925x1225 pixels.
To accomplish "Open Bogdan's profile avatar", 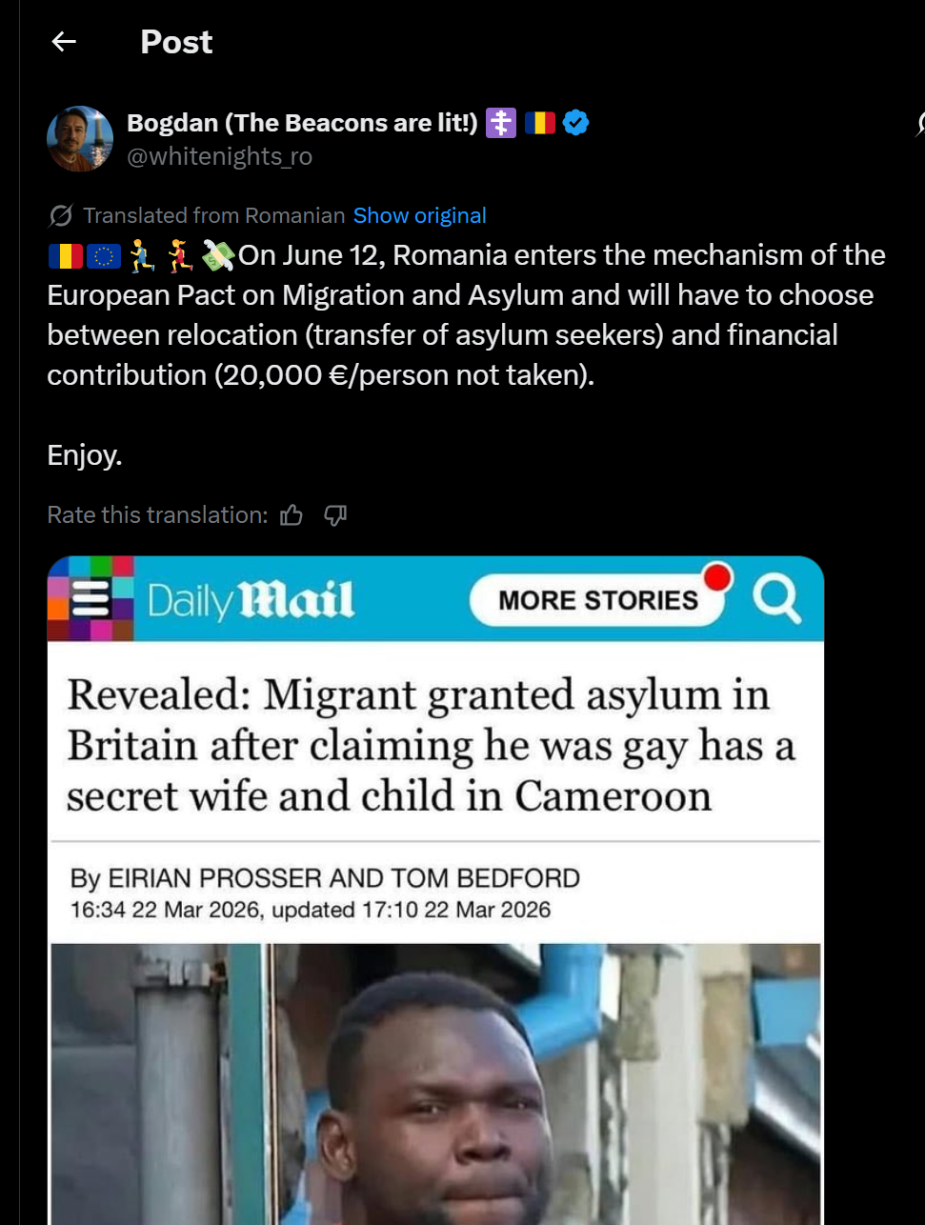I will [x=80, y=139].
